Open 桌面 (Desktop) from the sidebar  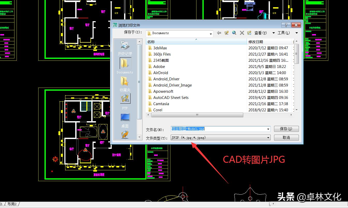pyautogui.click(x=125, y=118)
